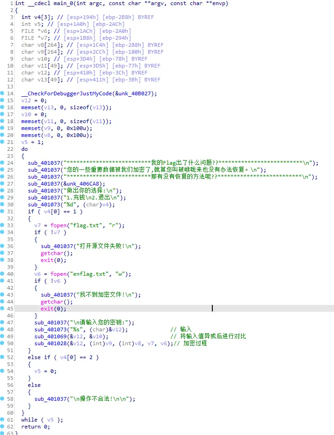Click the '!v6' condition on line 41

(x=55, y=281)
